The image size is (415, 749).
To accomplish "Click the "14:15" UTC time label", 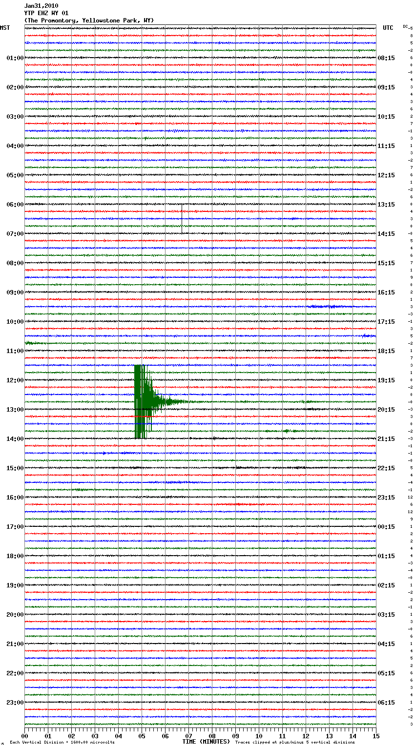I will click(386, 234).
